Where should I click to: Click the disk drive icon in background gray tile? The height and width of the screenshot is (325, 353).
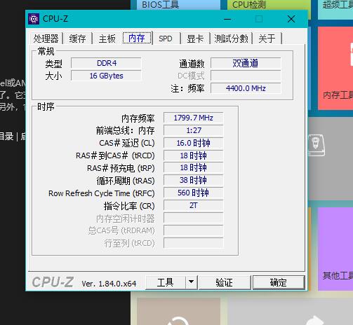pyautogui.click(x=317, y=145)
